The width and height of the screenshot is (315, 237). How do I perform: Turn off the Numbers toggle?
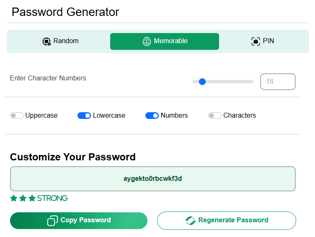[152, 116]
